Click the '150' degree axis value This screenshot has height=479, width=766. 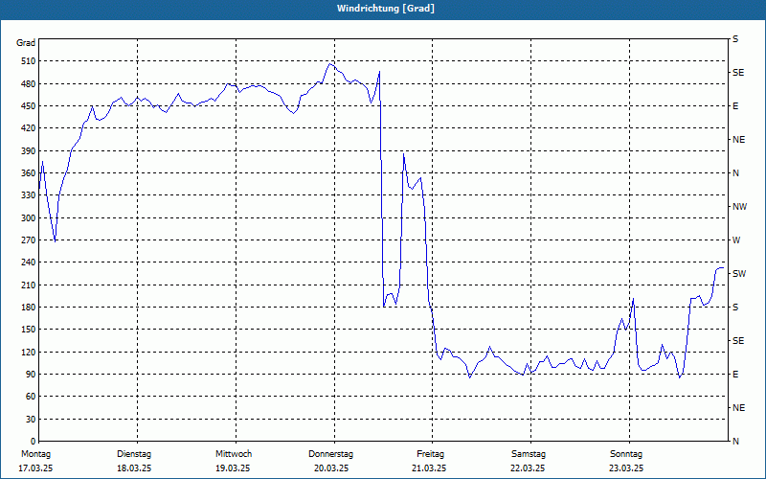click(29, 330)
